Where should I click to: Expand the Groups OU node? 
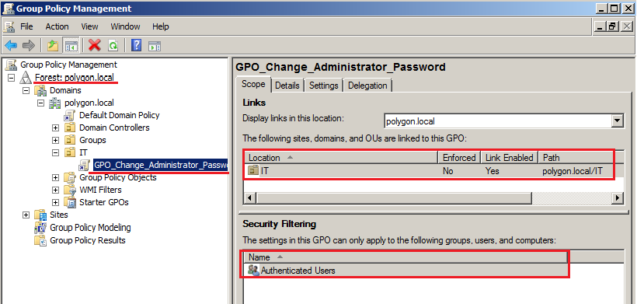[x=56, y=140]
